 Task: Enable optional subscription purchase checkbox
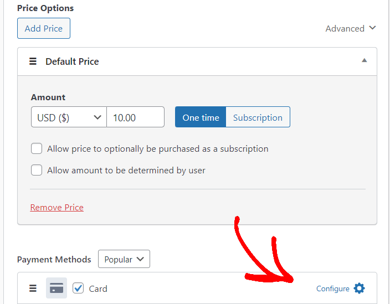(x=37, y=148)
